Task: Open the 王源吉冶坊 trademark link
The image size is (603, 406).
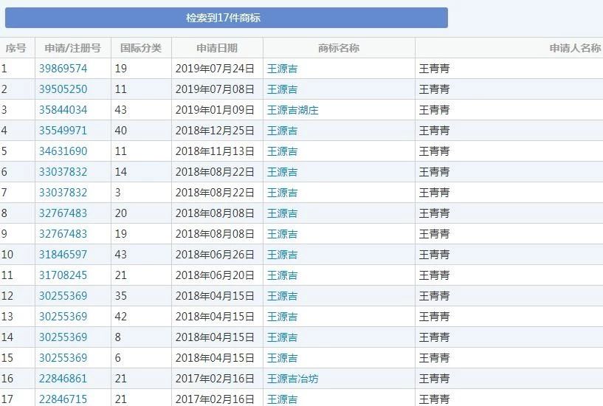Action: coord(293,379)
